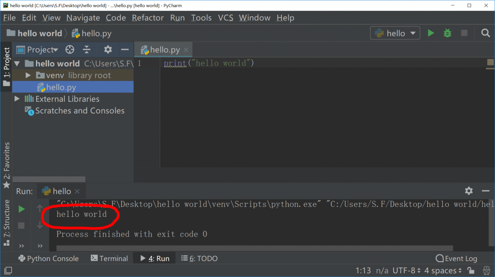This screenshot has width=495, height=277.
Task: Run the hello configuration with green play button
Action: (431, 33)
